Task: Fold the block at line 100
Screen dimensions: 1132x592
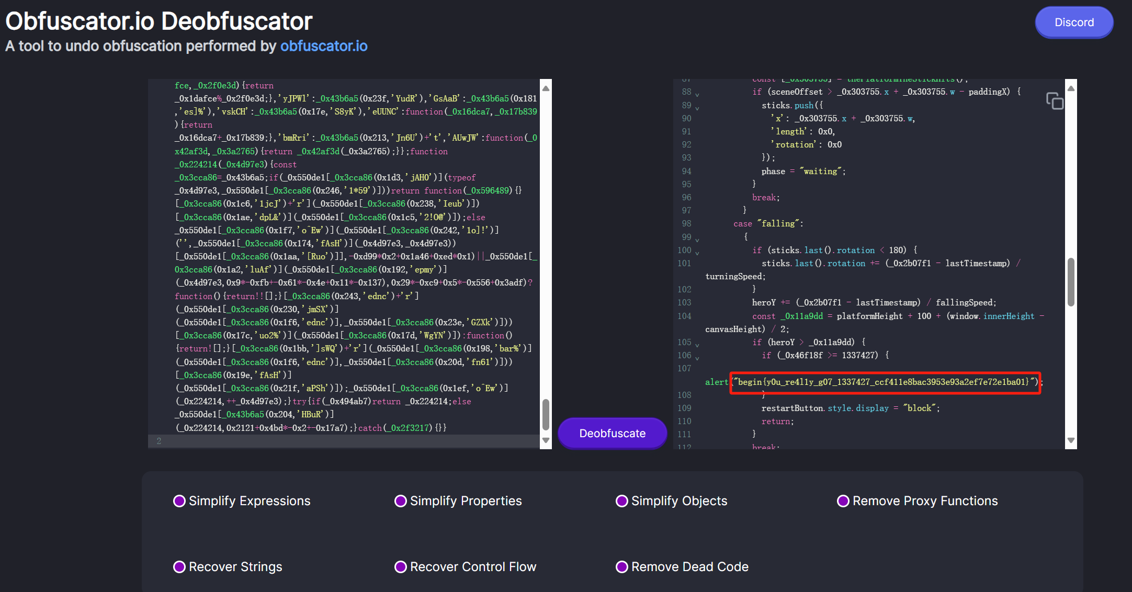Action: pos(697,253)
